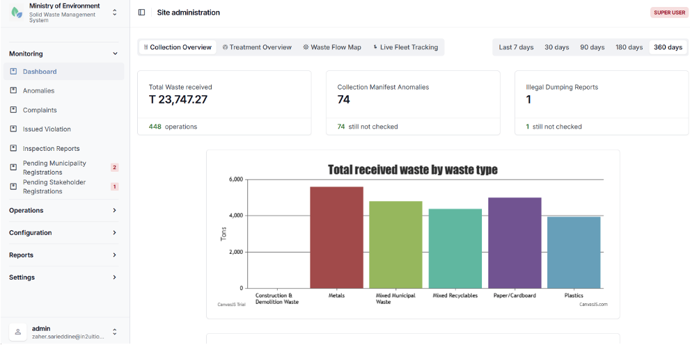
Task: Select the 90 days range
Action: 593,47
